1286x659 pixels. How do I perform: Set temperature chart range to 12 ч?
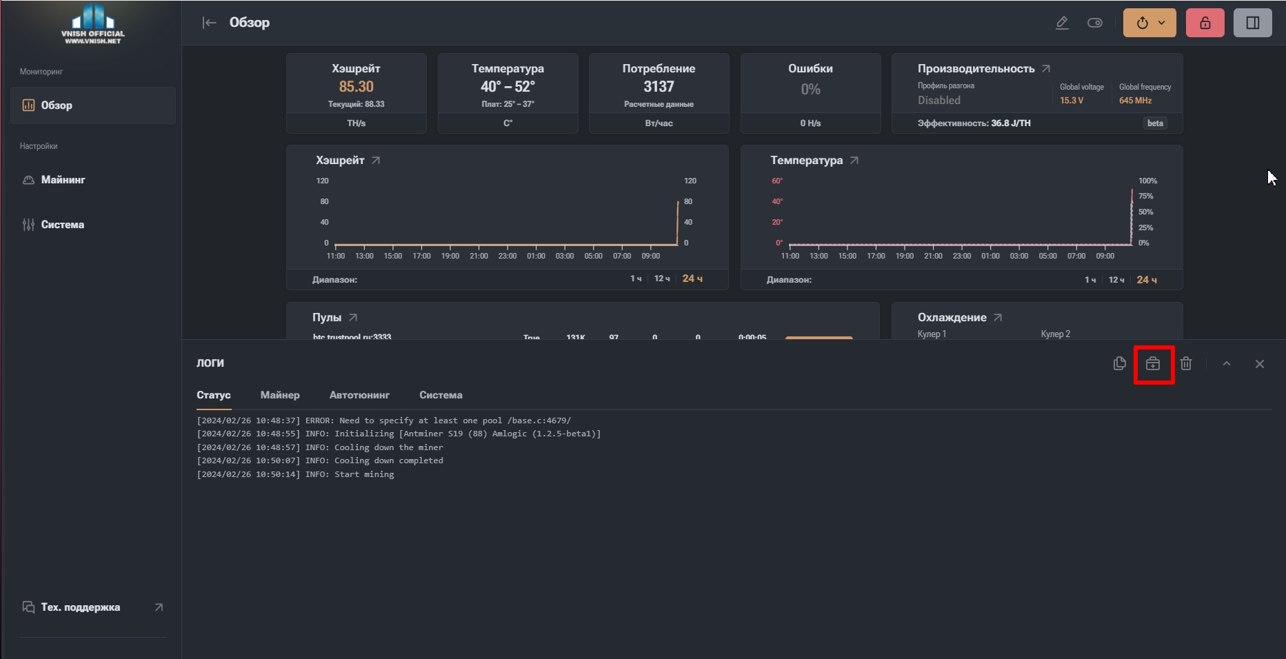(1116, 279)
